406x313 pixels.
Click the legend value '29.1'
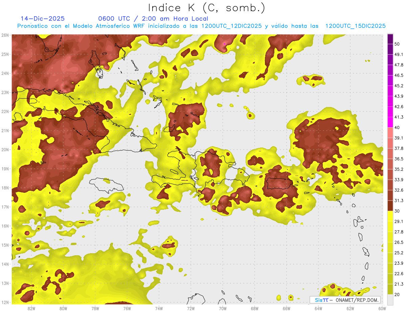[399, 221]
